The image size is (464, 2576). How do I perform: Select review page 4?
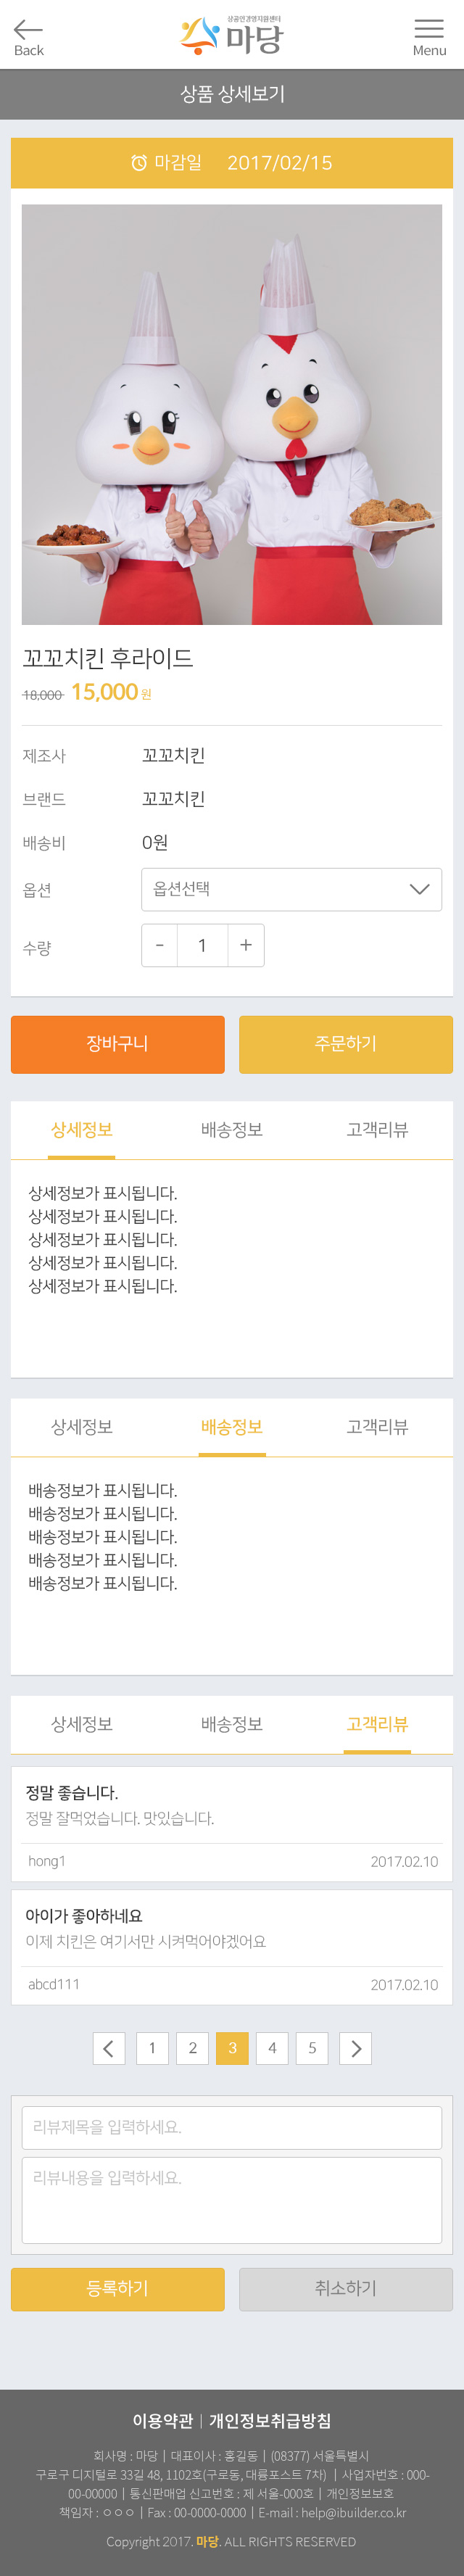tap(272, 2048)
